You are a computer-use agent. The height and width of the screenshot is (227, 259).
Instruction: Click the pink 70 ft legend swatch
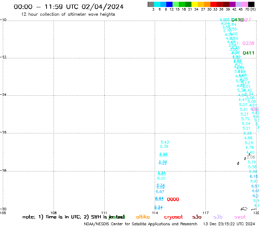click(245, 4)
